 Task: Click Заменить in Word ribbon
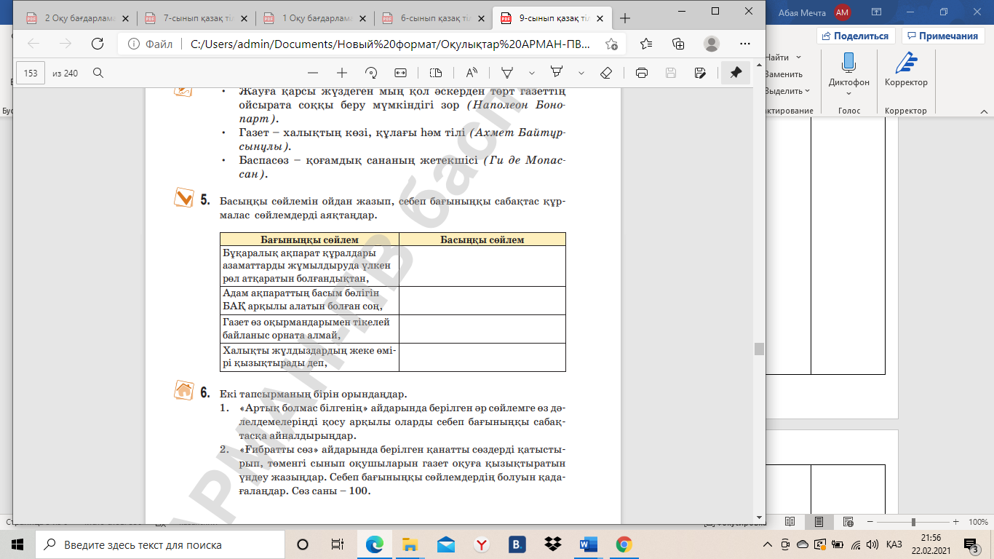pyautogui.click(x=784, y=74)
